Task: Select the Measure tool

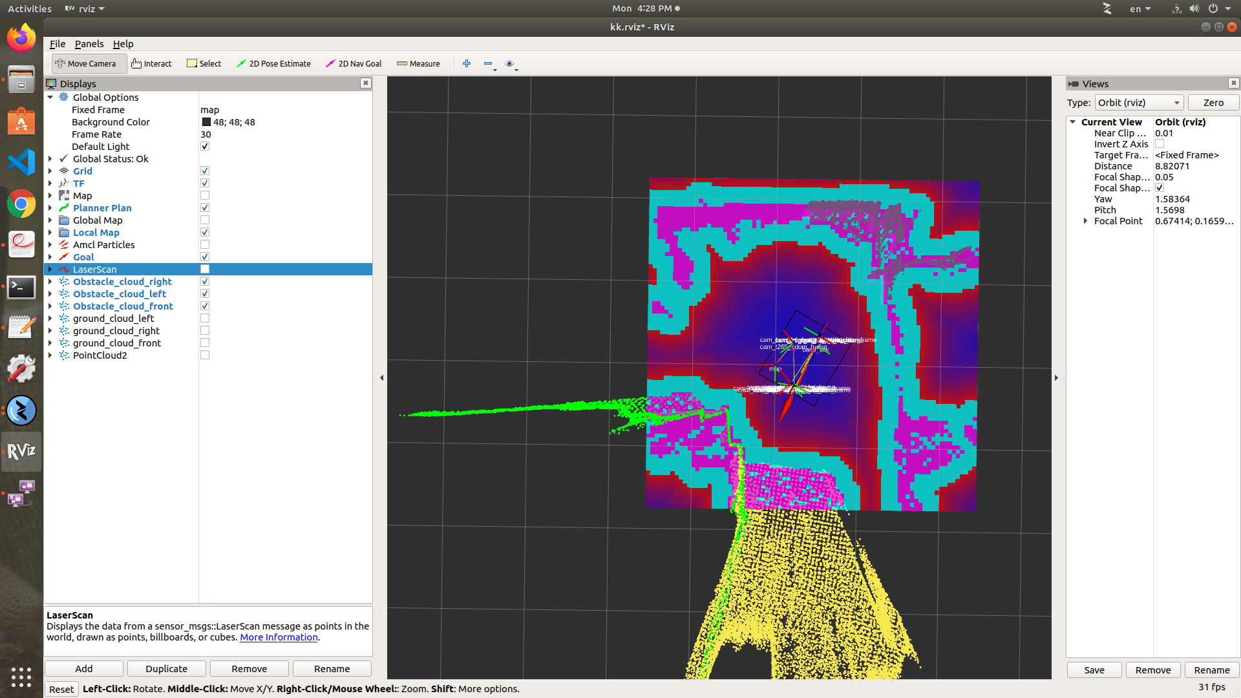Action: coord(418,63)
